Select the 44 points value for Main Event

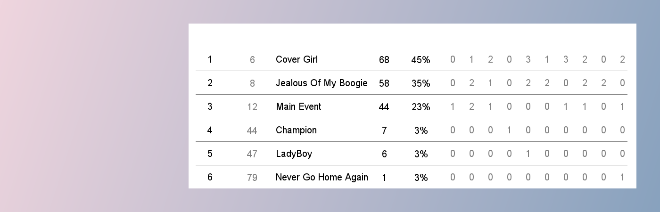[x=384, y=107]
